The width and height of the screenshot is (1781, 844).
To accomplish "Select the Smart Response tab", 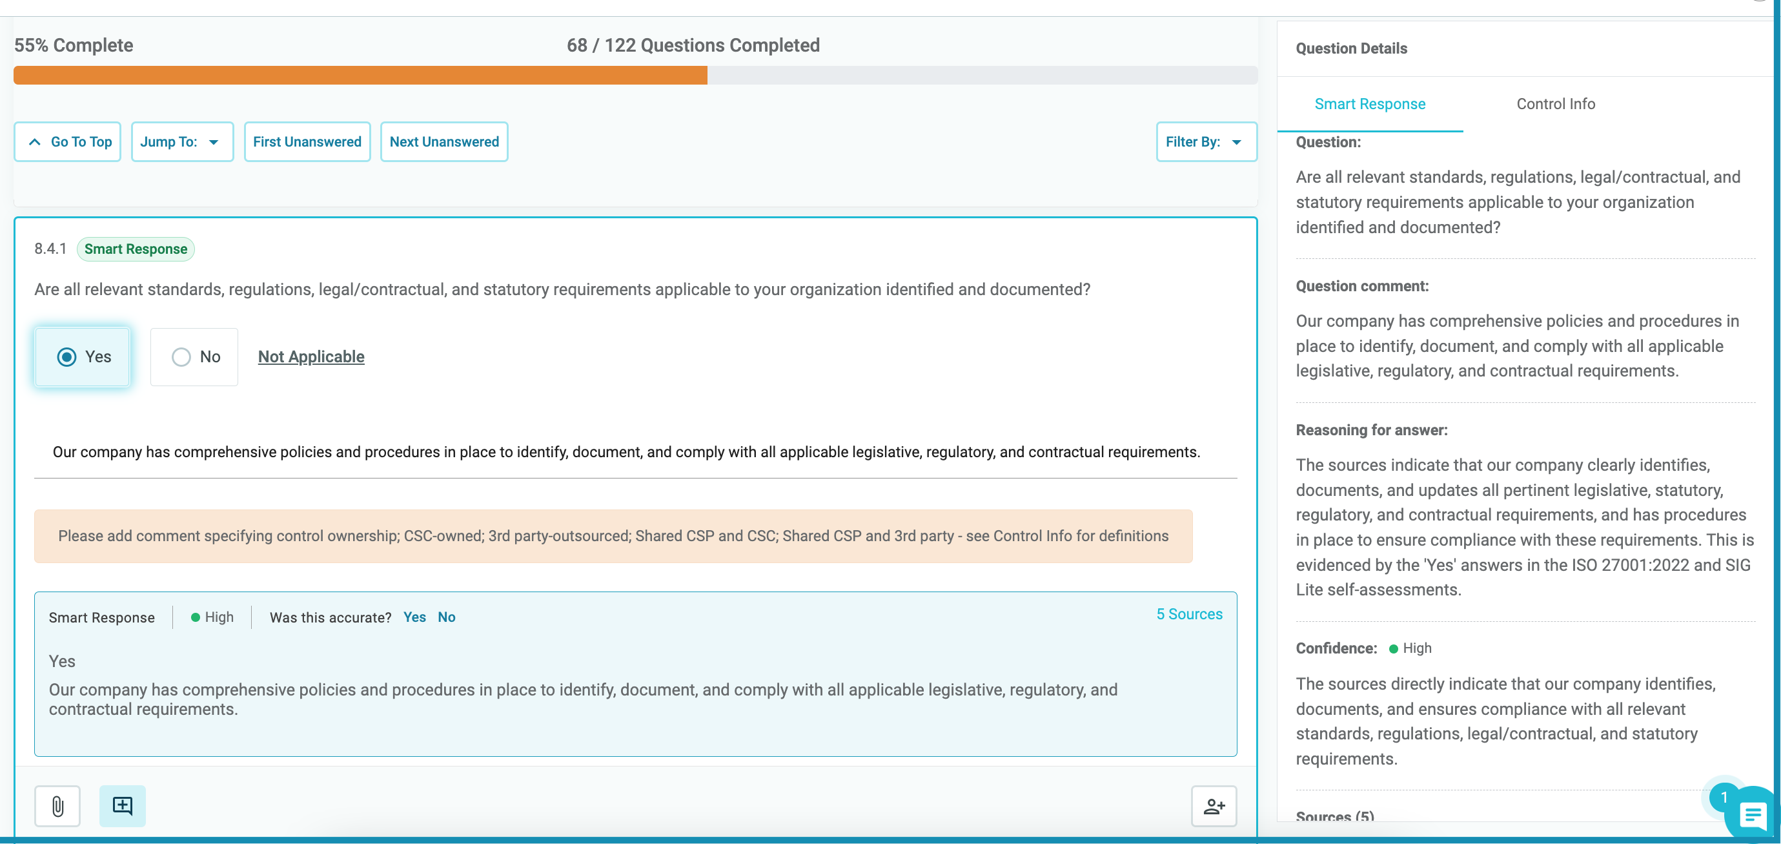I will click(x=1370, y=104).
